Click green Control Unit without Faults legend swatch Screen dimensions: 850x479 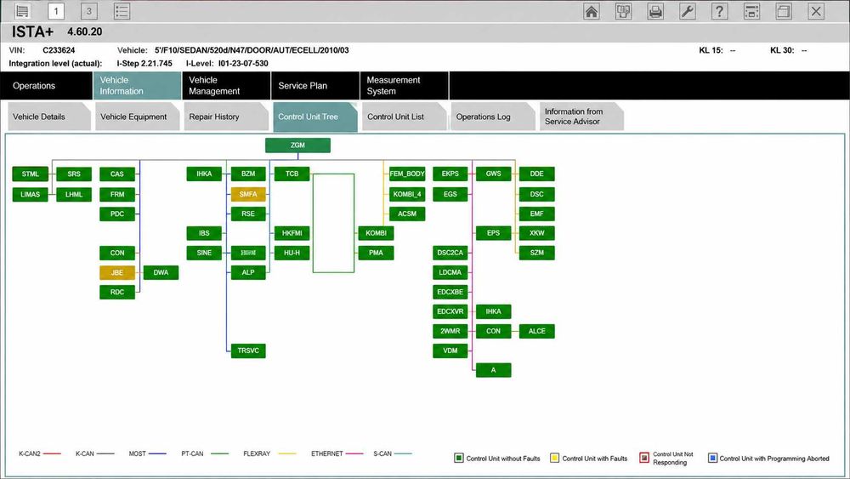coord(459,458)
